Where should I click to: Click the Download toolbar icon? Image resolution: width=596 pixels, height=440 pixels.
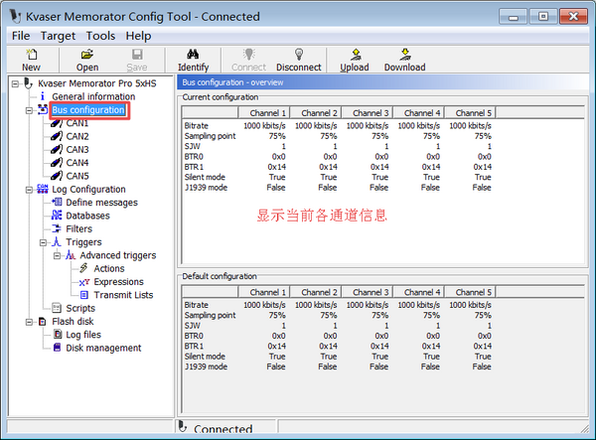pos(405,55)
